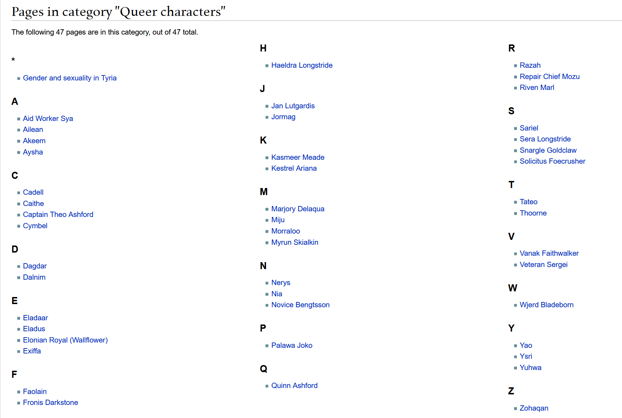The width and height of the screenshot is (622, 418).
Task: Go to the Dalnim page
Action: click(34, 277)
